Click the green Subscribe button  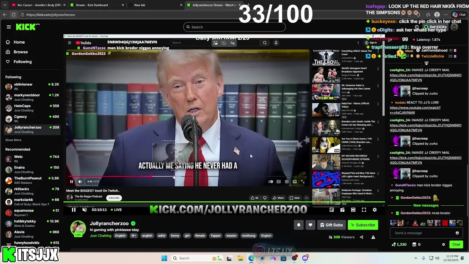point(363,225)
